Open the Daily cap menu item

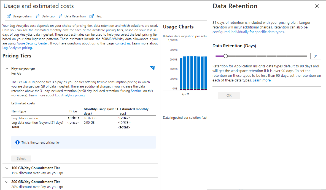pos(48,16)
